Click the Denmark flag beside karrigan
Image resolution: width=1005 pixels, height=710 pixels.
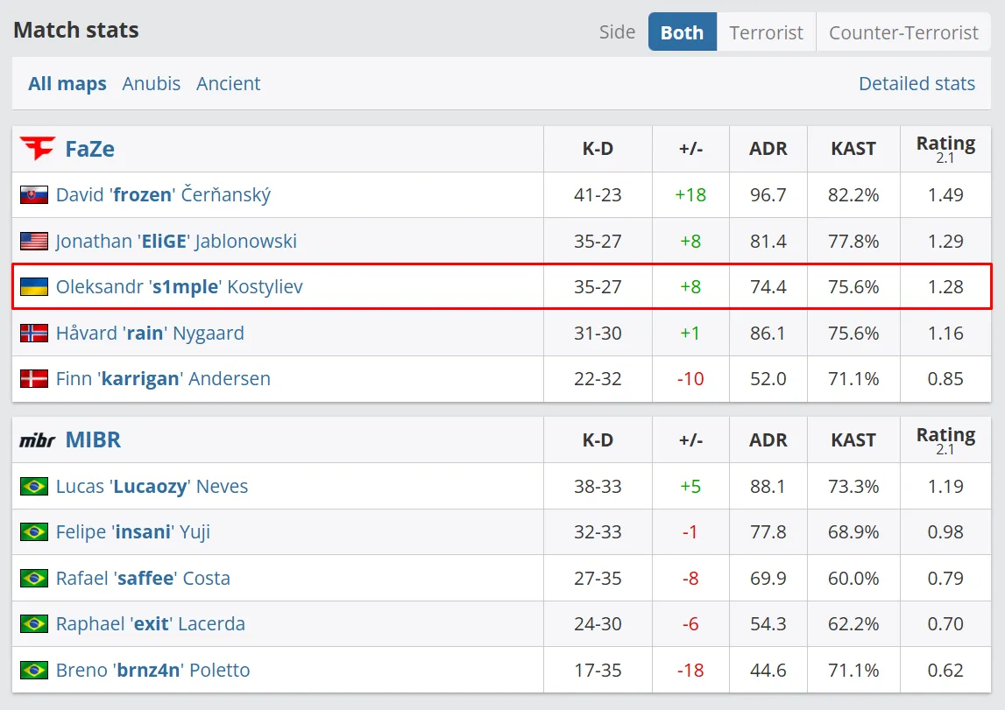(x=34, y=378)
